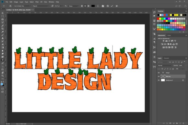Select the design layer row
Screen dimensions: 188x125
click(171, 73)
